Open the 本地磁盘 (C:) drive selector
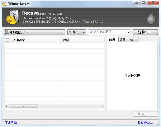This screenshot has height=127, width=161. coord(35,32)
